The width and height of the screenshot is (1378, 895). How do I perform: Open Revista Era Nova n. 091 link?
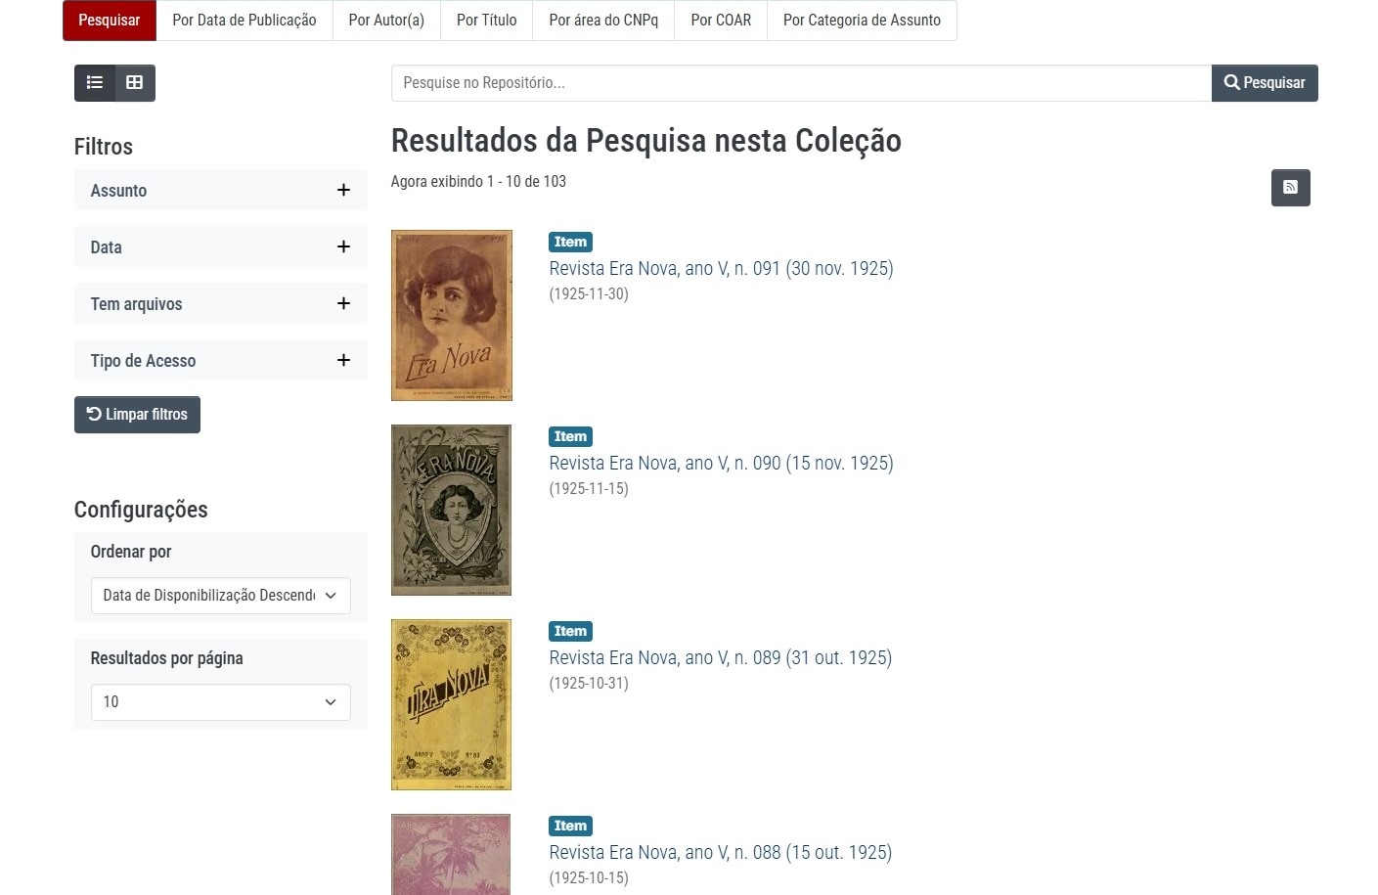point(721,269)
